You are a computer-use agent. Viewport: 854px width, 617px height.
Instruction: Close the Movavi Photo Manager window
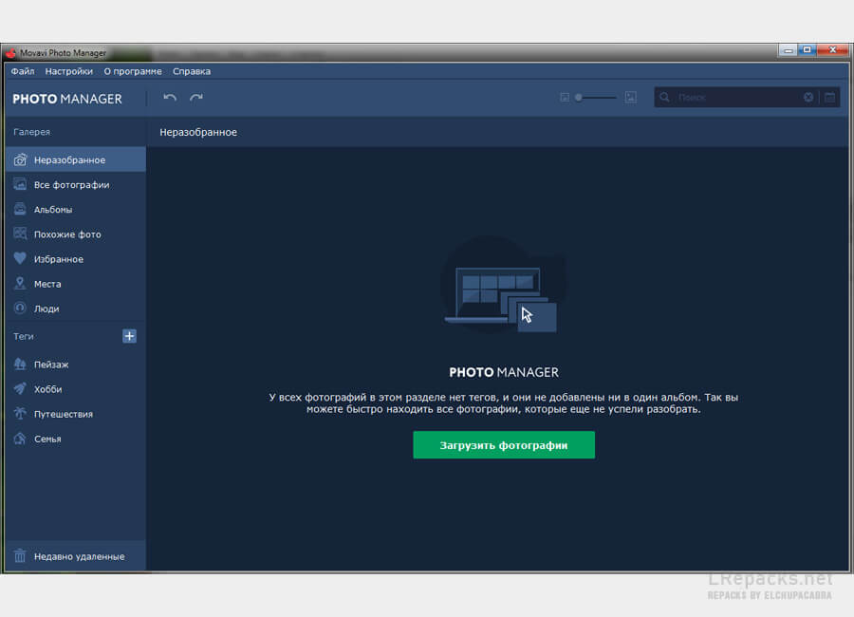pyautogui.click(x=833, y=50)
